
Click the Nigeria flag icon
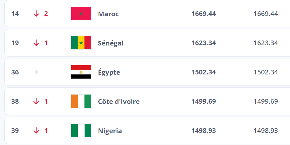pos(81,131)
